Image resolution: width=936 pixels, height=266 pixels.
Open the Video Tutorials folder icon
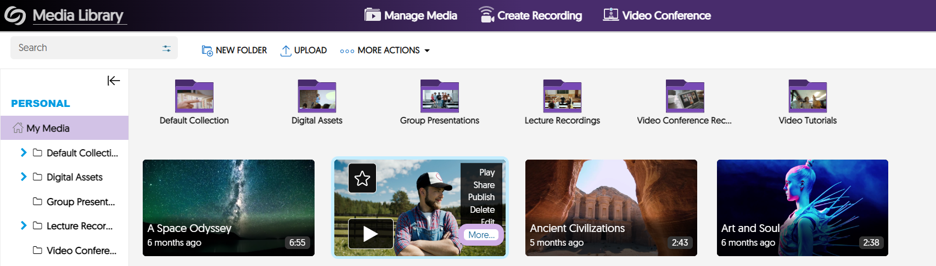808,97
